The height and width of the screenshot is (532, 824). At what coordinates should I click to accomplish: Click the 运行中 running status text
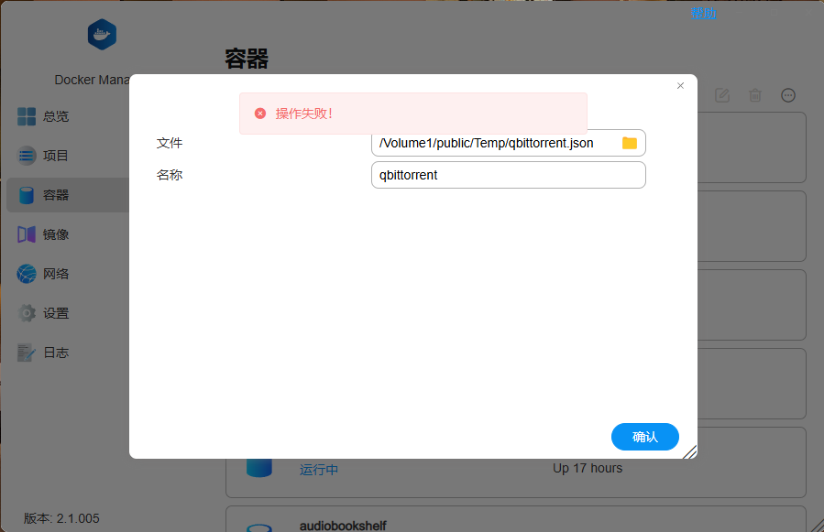pyautogui.click(x=319, y=470)
